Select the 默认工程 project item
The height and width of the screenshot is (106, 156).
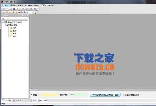pos(14,25)
